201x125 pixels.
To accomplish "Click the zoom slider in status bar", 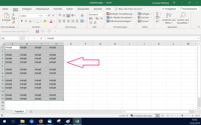I will point(182,115).
